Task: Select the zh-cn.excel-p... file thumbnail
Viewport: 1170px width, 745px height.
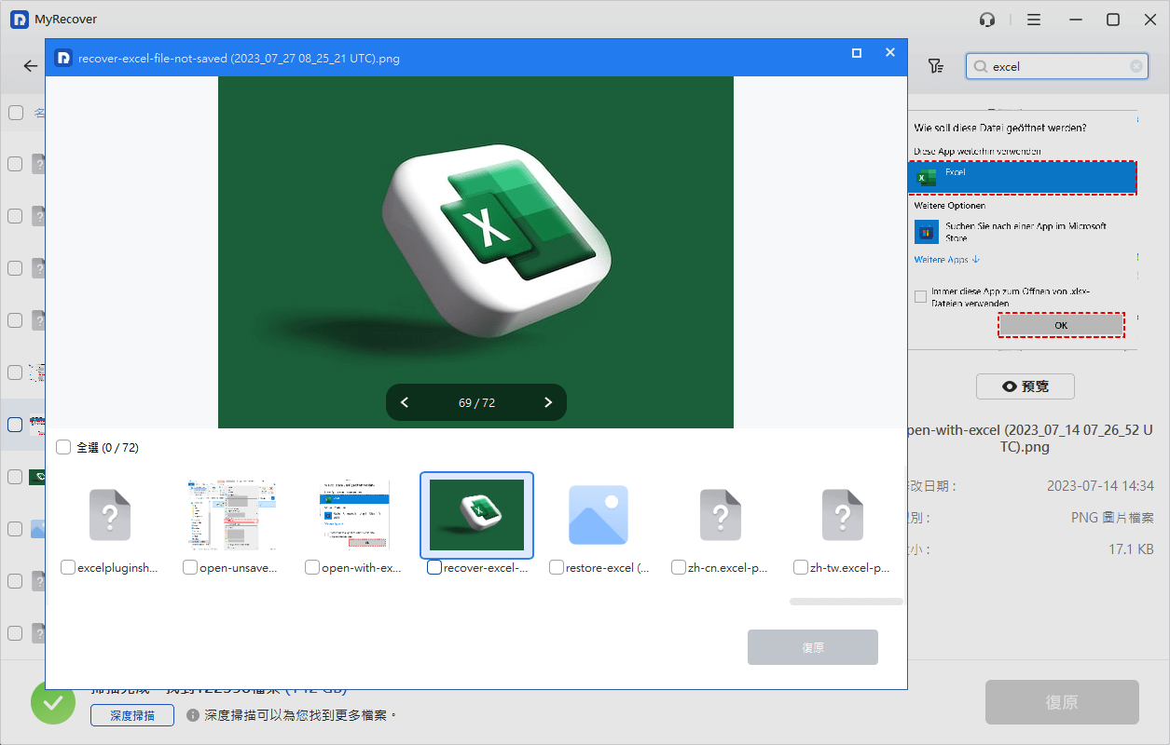Action: (720, 515)
